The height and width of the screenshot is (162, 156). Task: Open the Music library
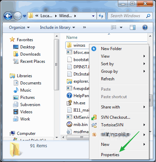22,90
